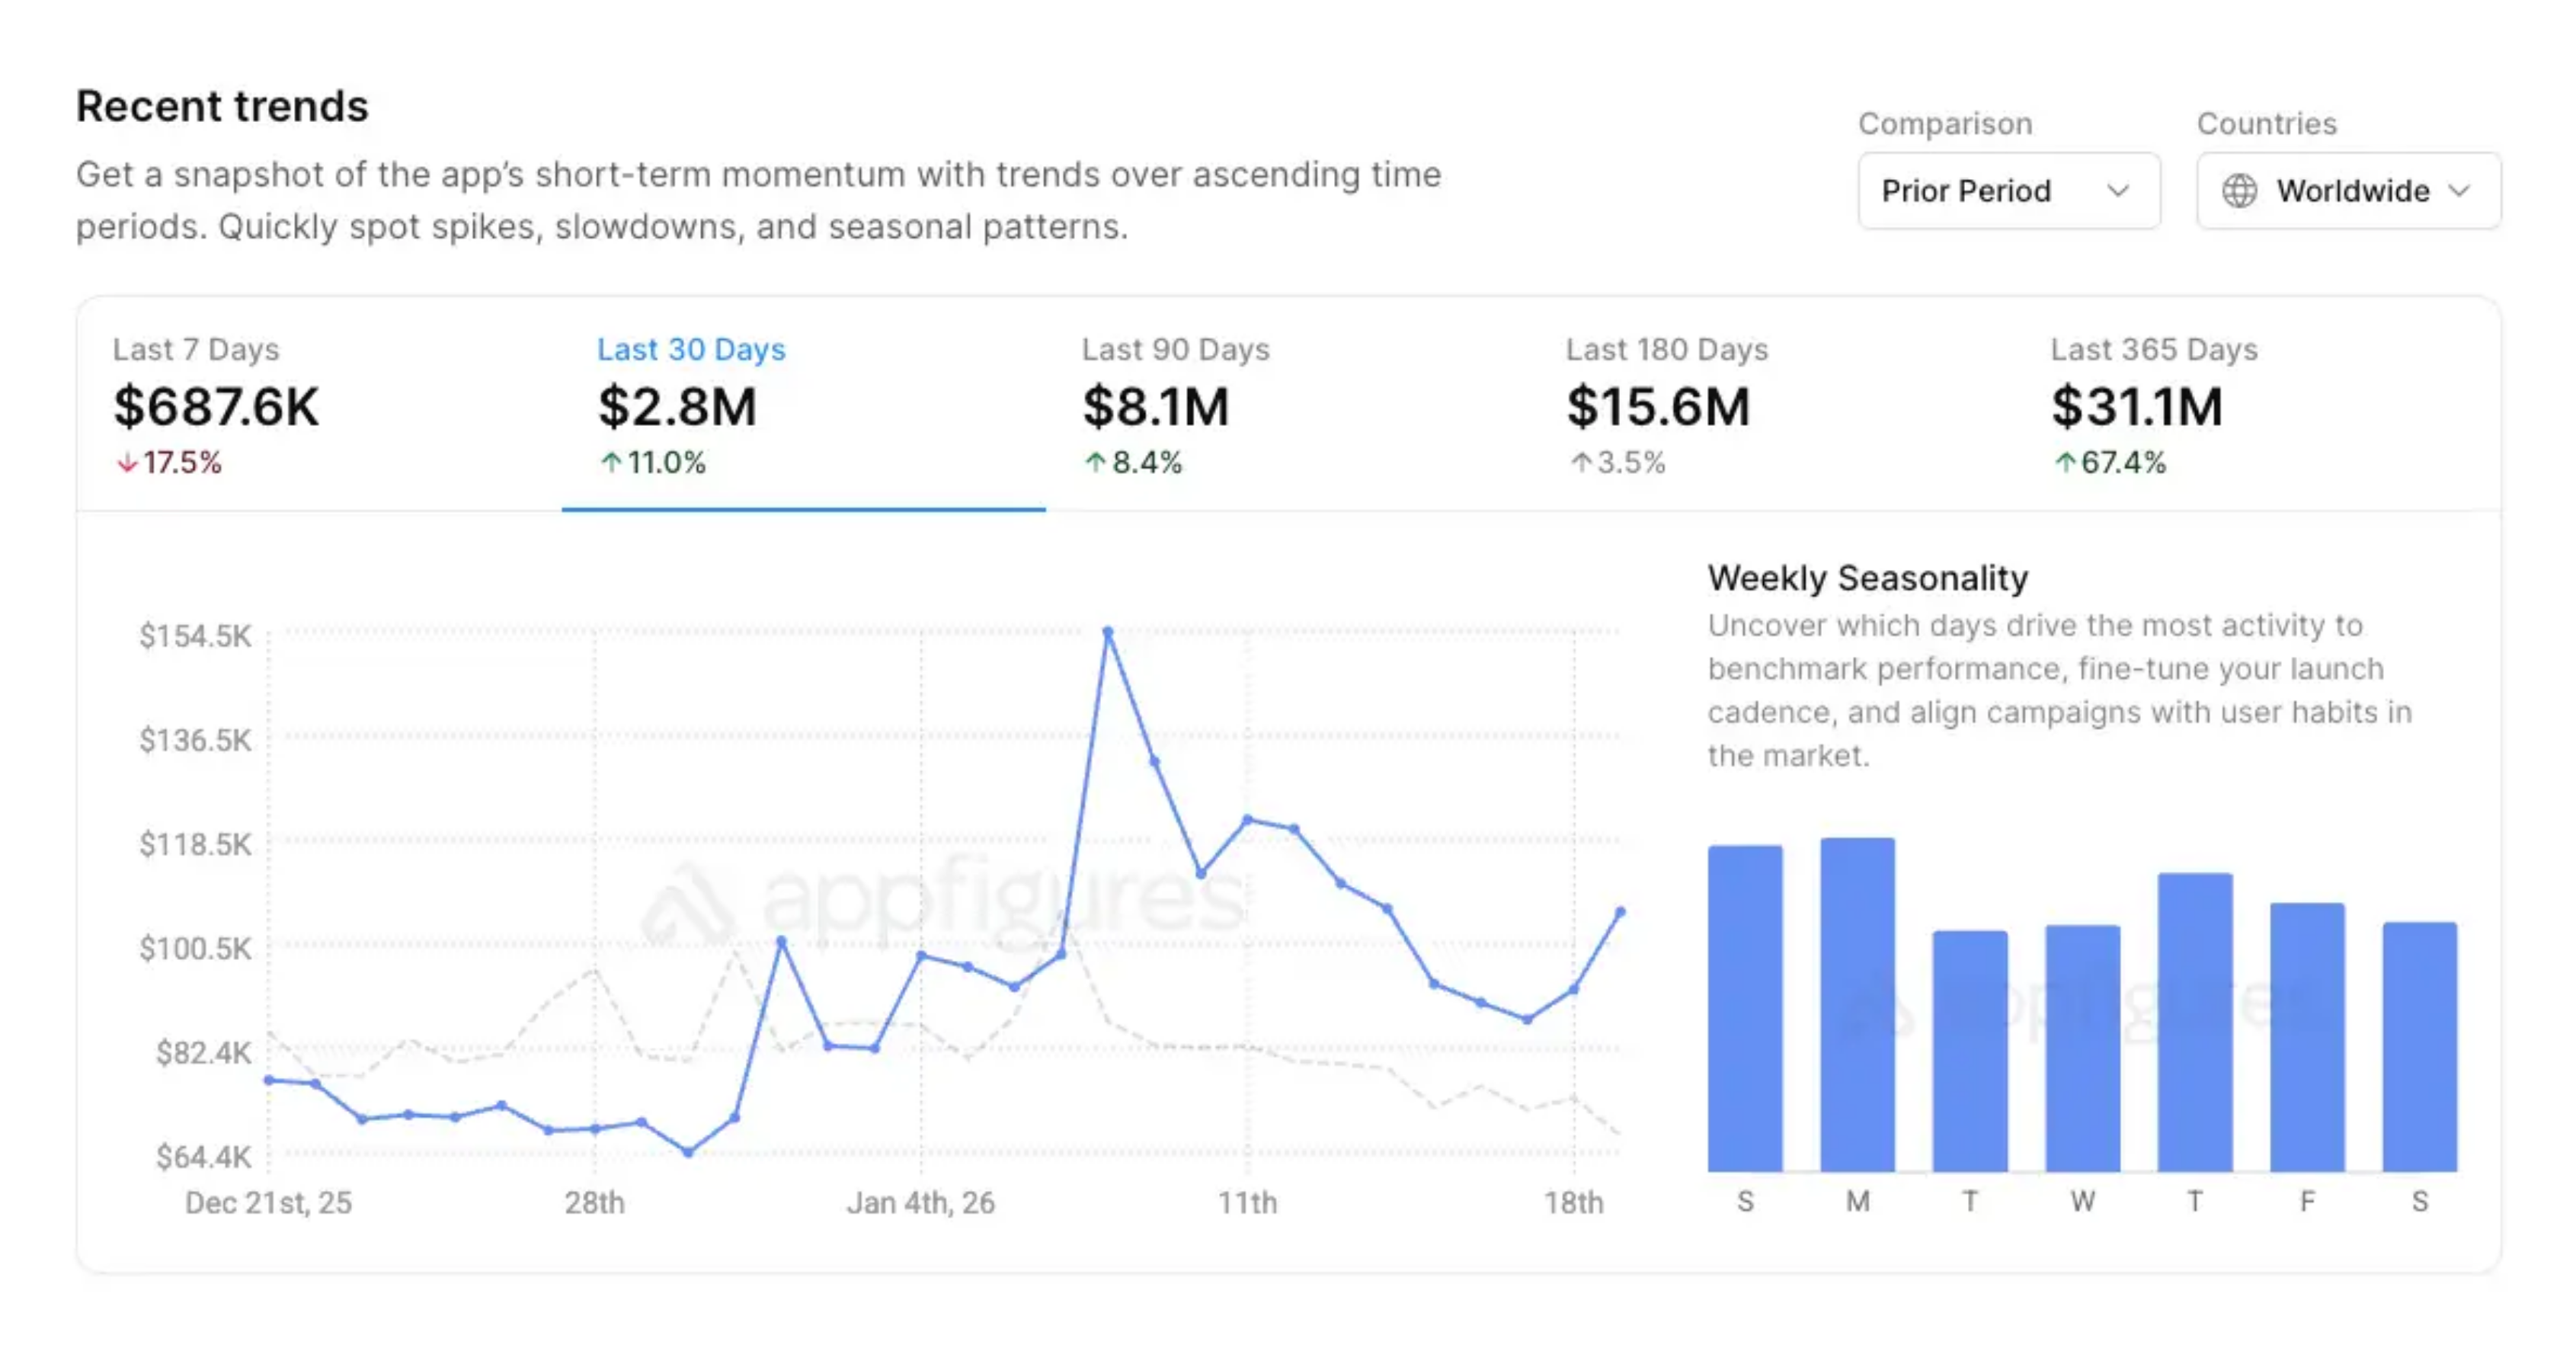Click the first Sunday bar in seasonality chart

click(x=1745, y=1008)
